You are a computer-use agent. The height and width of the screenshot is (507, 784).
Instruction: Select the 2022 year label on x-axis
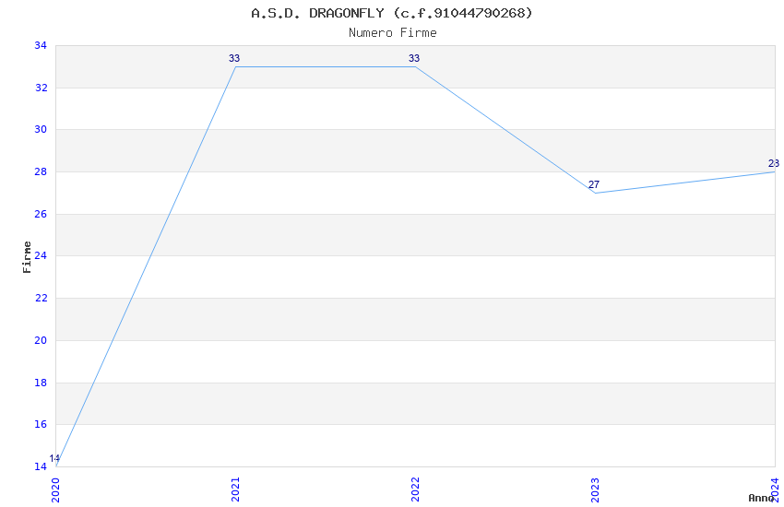click(415, 489)
